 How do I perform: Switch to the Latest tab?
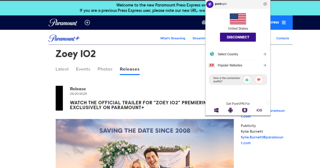[62, 69]
